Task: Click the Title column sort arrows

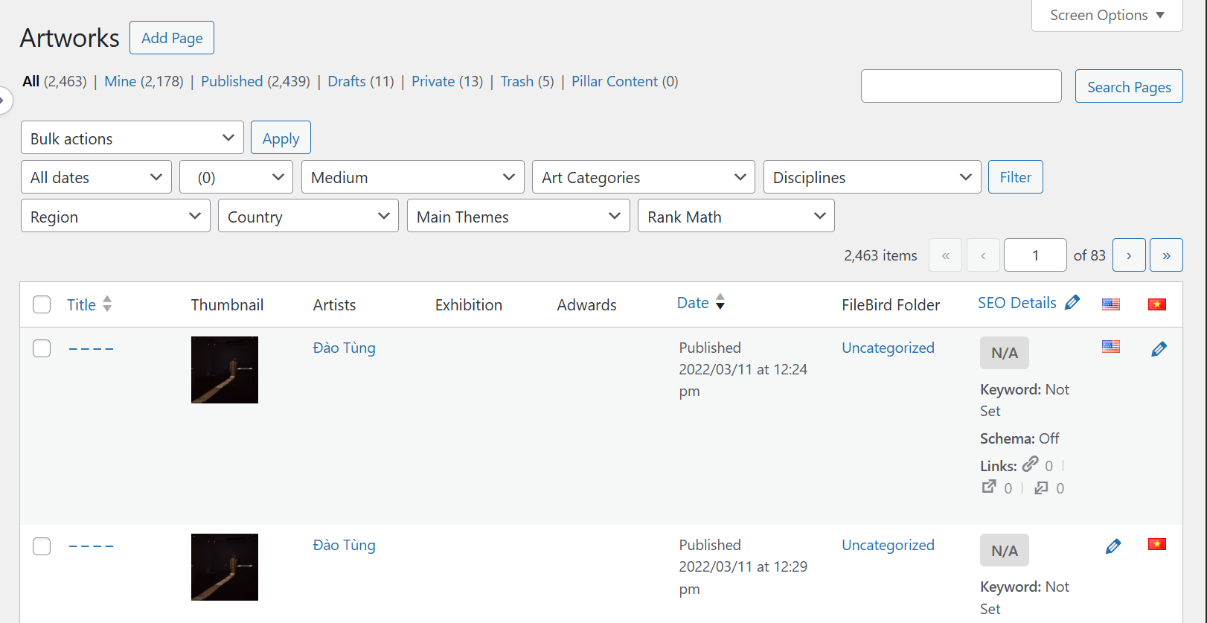Action: [107, 304]
